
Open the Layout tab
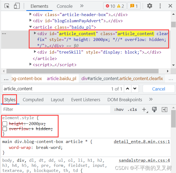pyautogui.click(x=57, y=100)
